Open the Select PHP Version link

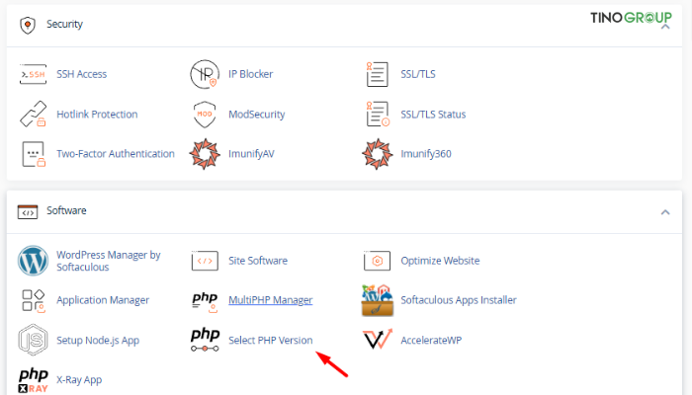tap(271, 341)
